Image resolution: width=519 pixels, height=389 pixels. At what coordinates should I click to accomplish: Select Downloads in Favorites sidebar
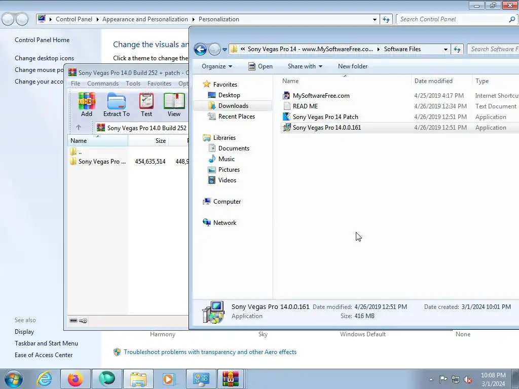click(233, 105)
